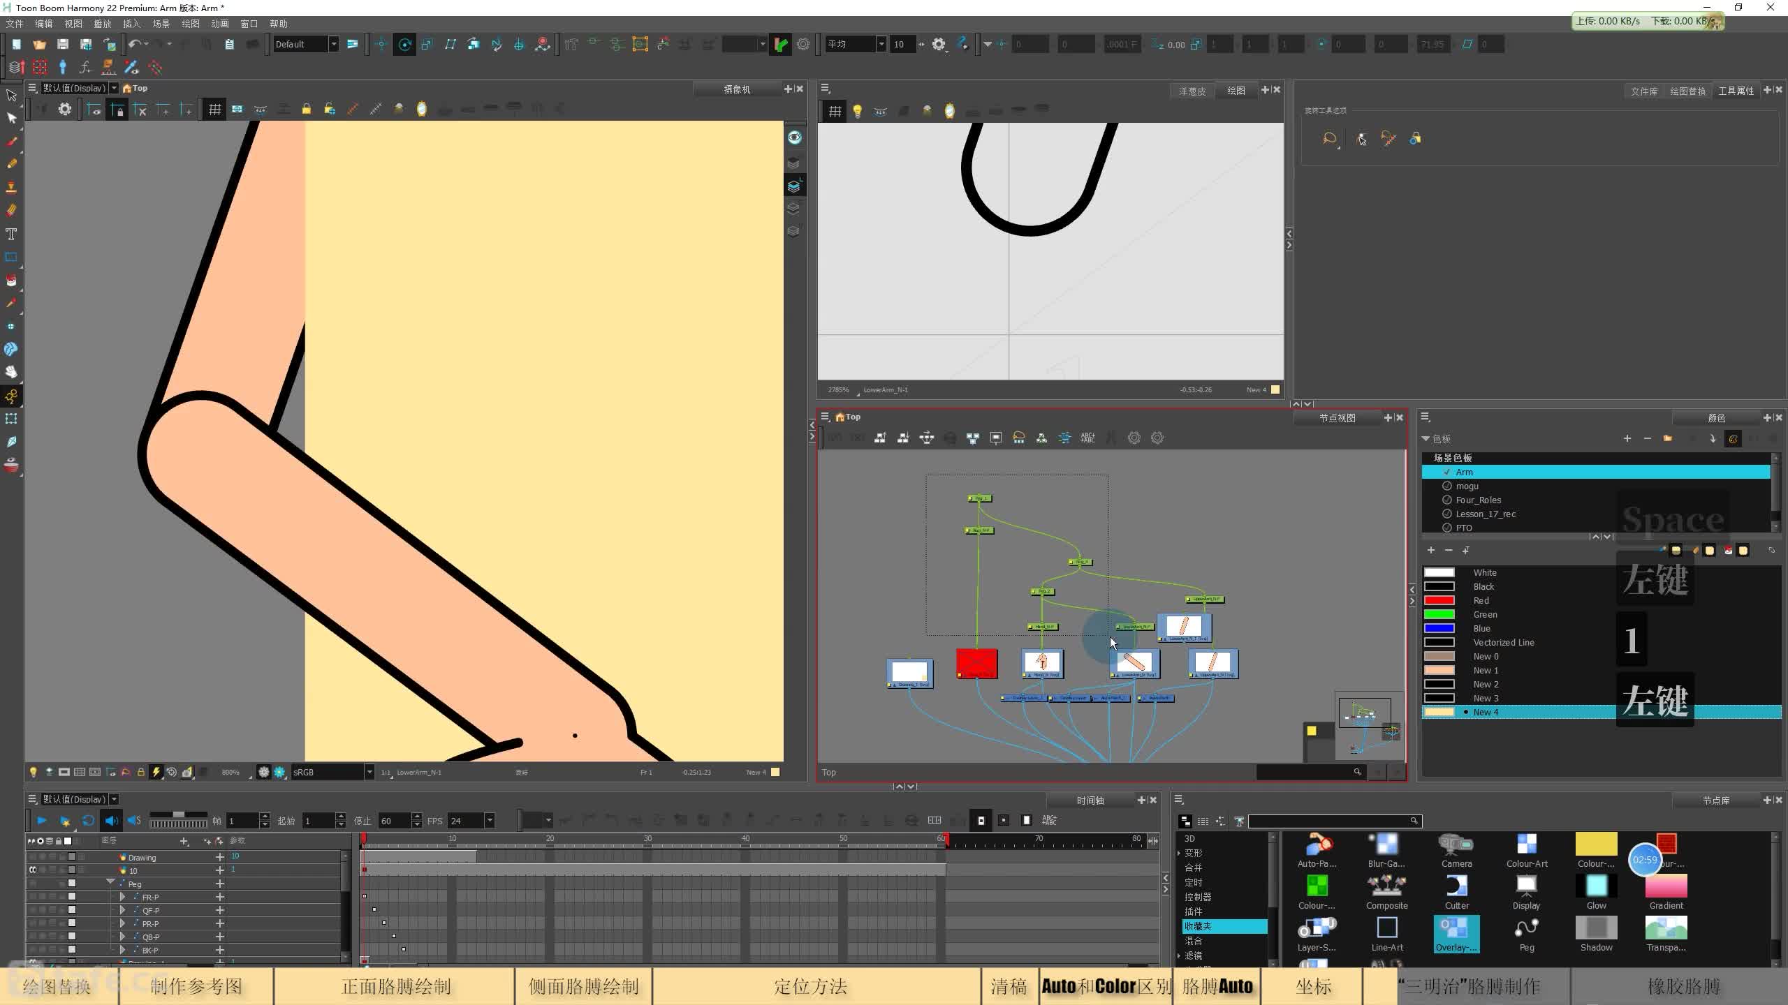Select the Composite node in node library

click(1386, 893)
